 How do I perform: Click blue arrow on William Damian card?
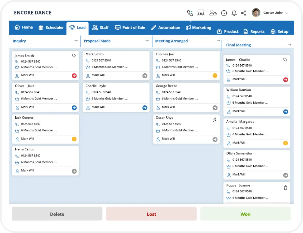(286, 112)
